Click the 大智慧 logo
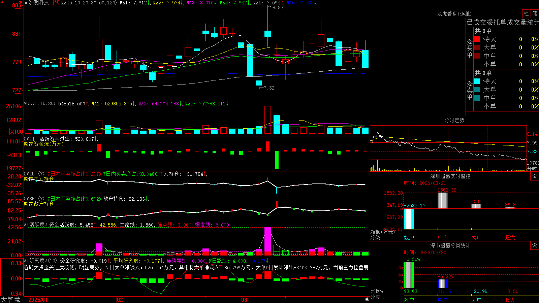This screenshot has width=539, height=303. coord(10,300)
